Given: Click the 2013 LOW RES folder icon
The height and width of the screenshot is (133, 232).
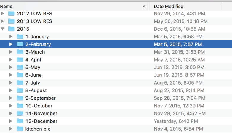Looking at the screenshot, I should pos(11,21).
